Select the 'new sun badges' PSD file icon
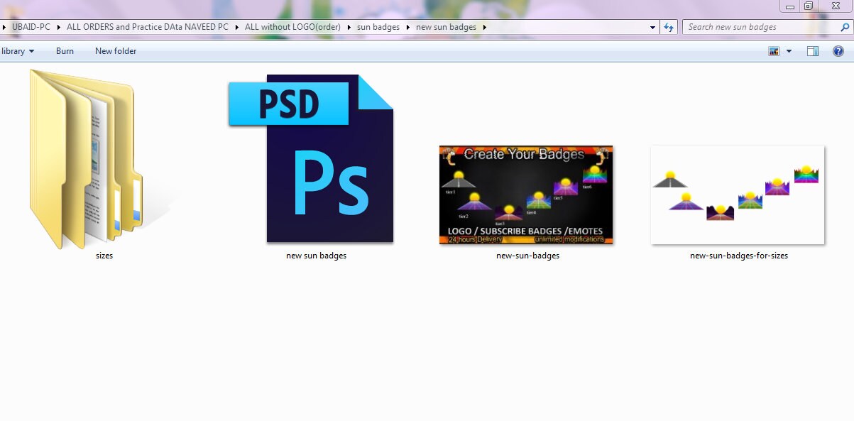Viewport: 854px width, 421px height. pos(314,160)
